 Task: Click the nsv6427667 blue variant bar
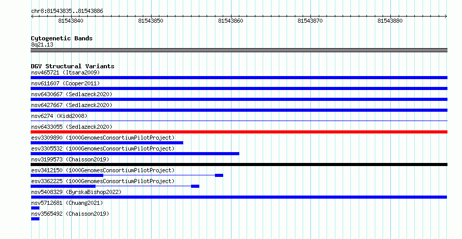239,110
